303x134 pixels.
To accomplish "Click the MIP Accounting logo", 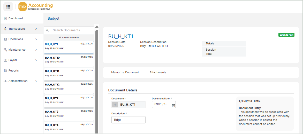I will click(36, 7).
